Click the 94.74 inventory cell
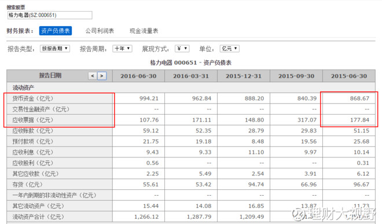Viewport: 382px width, 224px height. pos(244,185)
